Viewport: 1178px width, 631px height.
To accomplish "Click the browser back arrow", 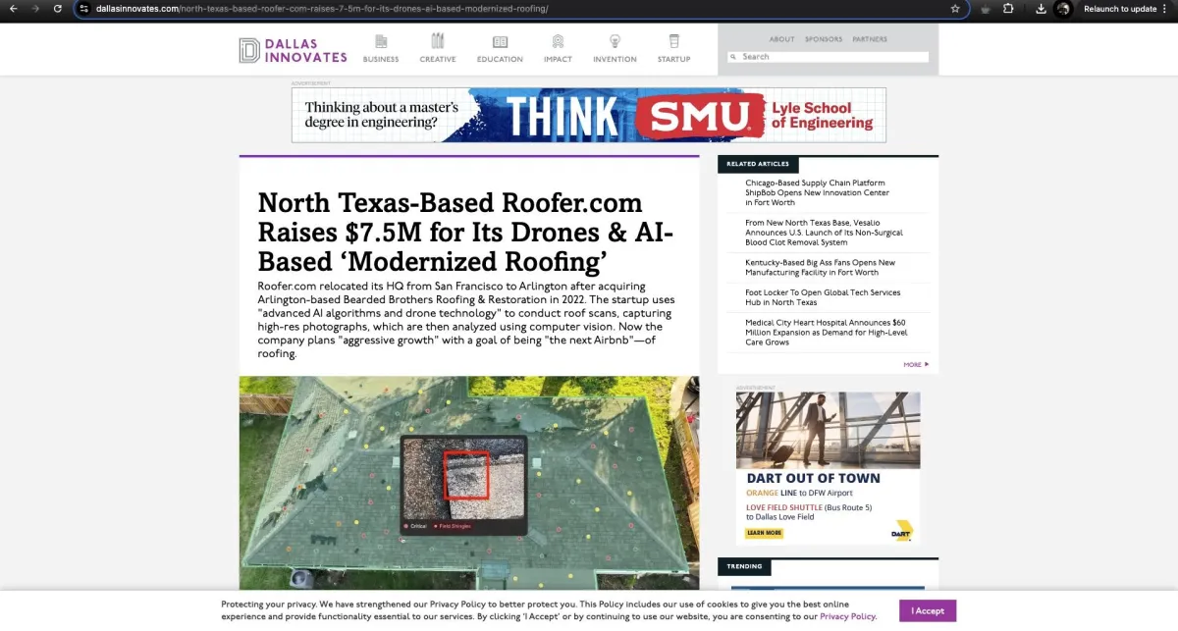I will tap(14, 9).
